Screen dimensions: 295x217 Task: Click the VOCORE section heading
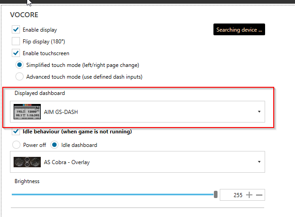click(x=24, y=15)
